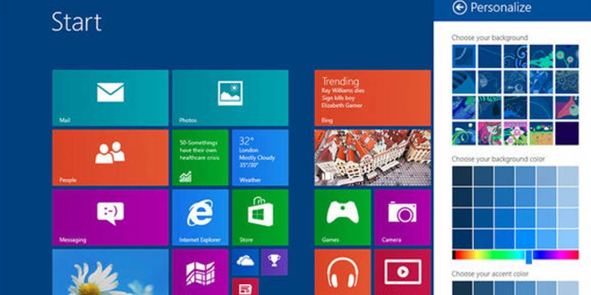Open the travel tile with red rooftops photo
Screen dimensions: 591x295
pos(373,158)
